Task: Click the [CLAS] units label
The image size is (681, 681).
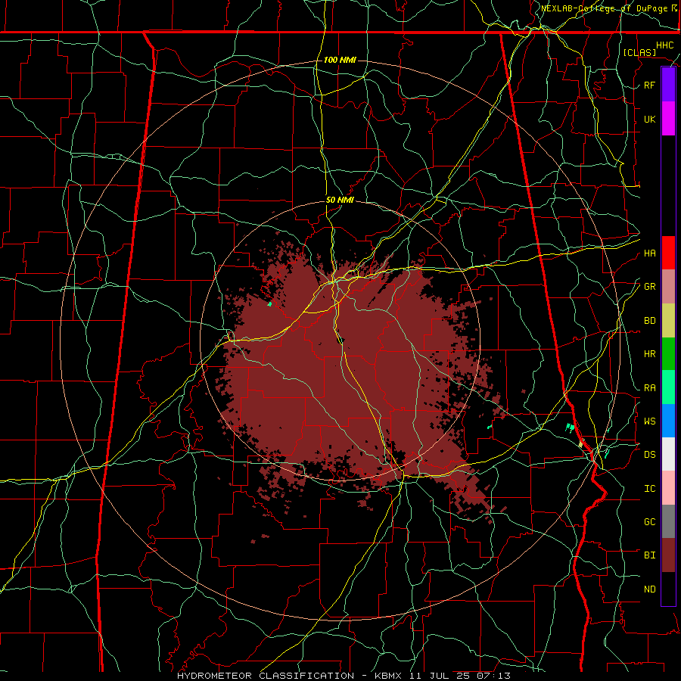Action: click(x=639, y=52)
